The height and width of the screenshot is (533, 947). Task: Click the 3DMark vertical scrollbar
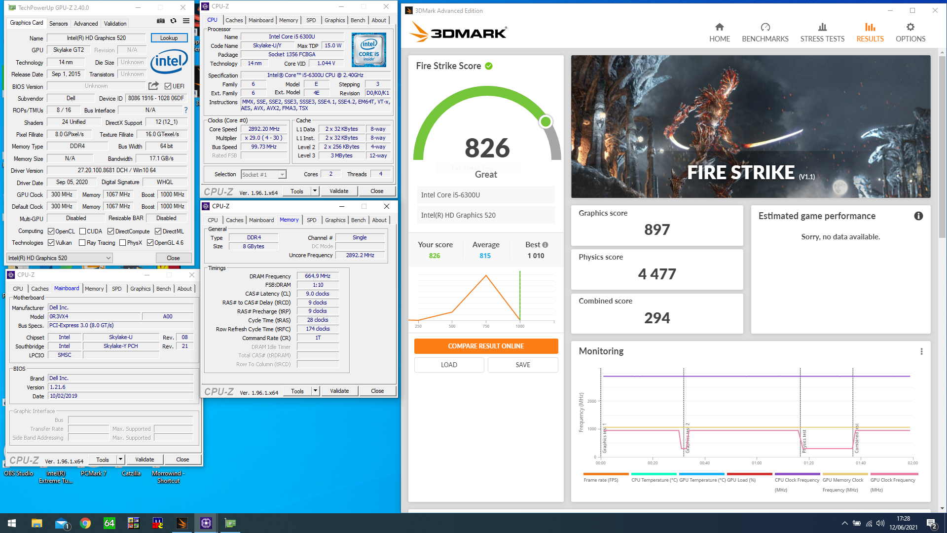(942, 148)
